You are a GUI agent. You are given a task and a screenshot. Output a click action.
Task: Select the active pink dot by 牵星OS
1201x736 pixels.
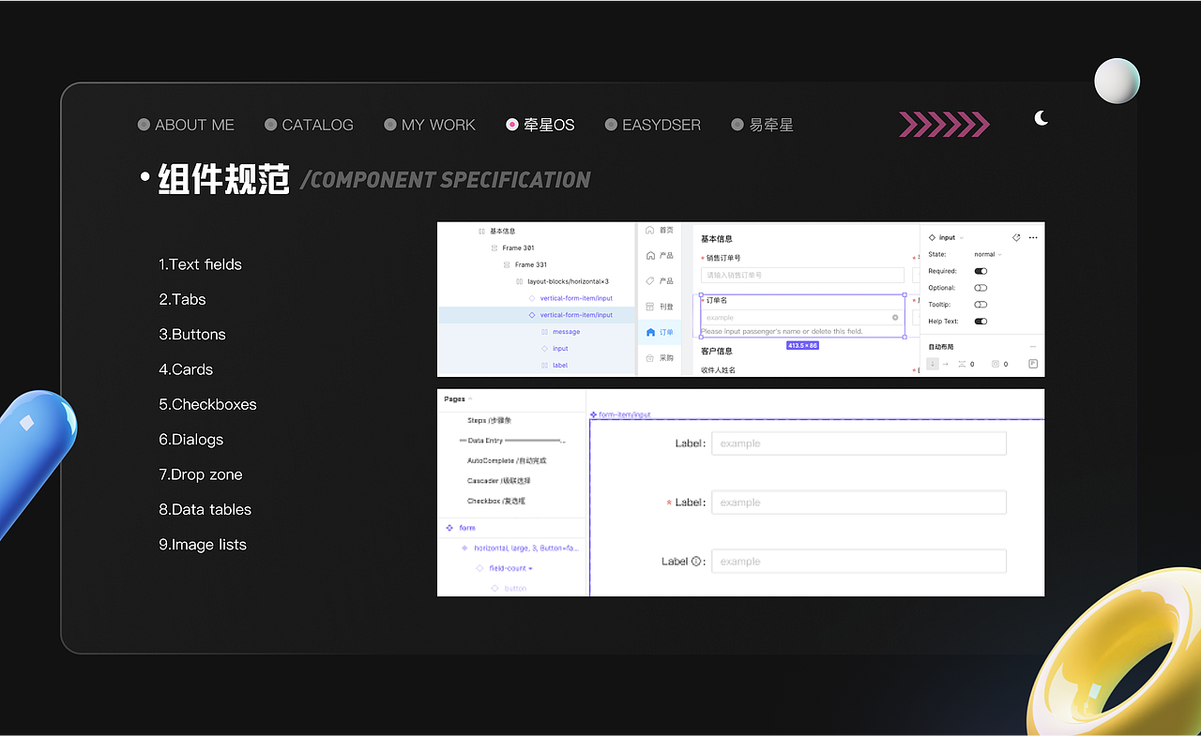click(511, 125)
